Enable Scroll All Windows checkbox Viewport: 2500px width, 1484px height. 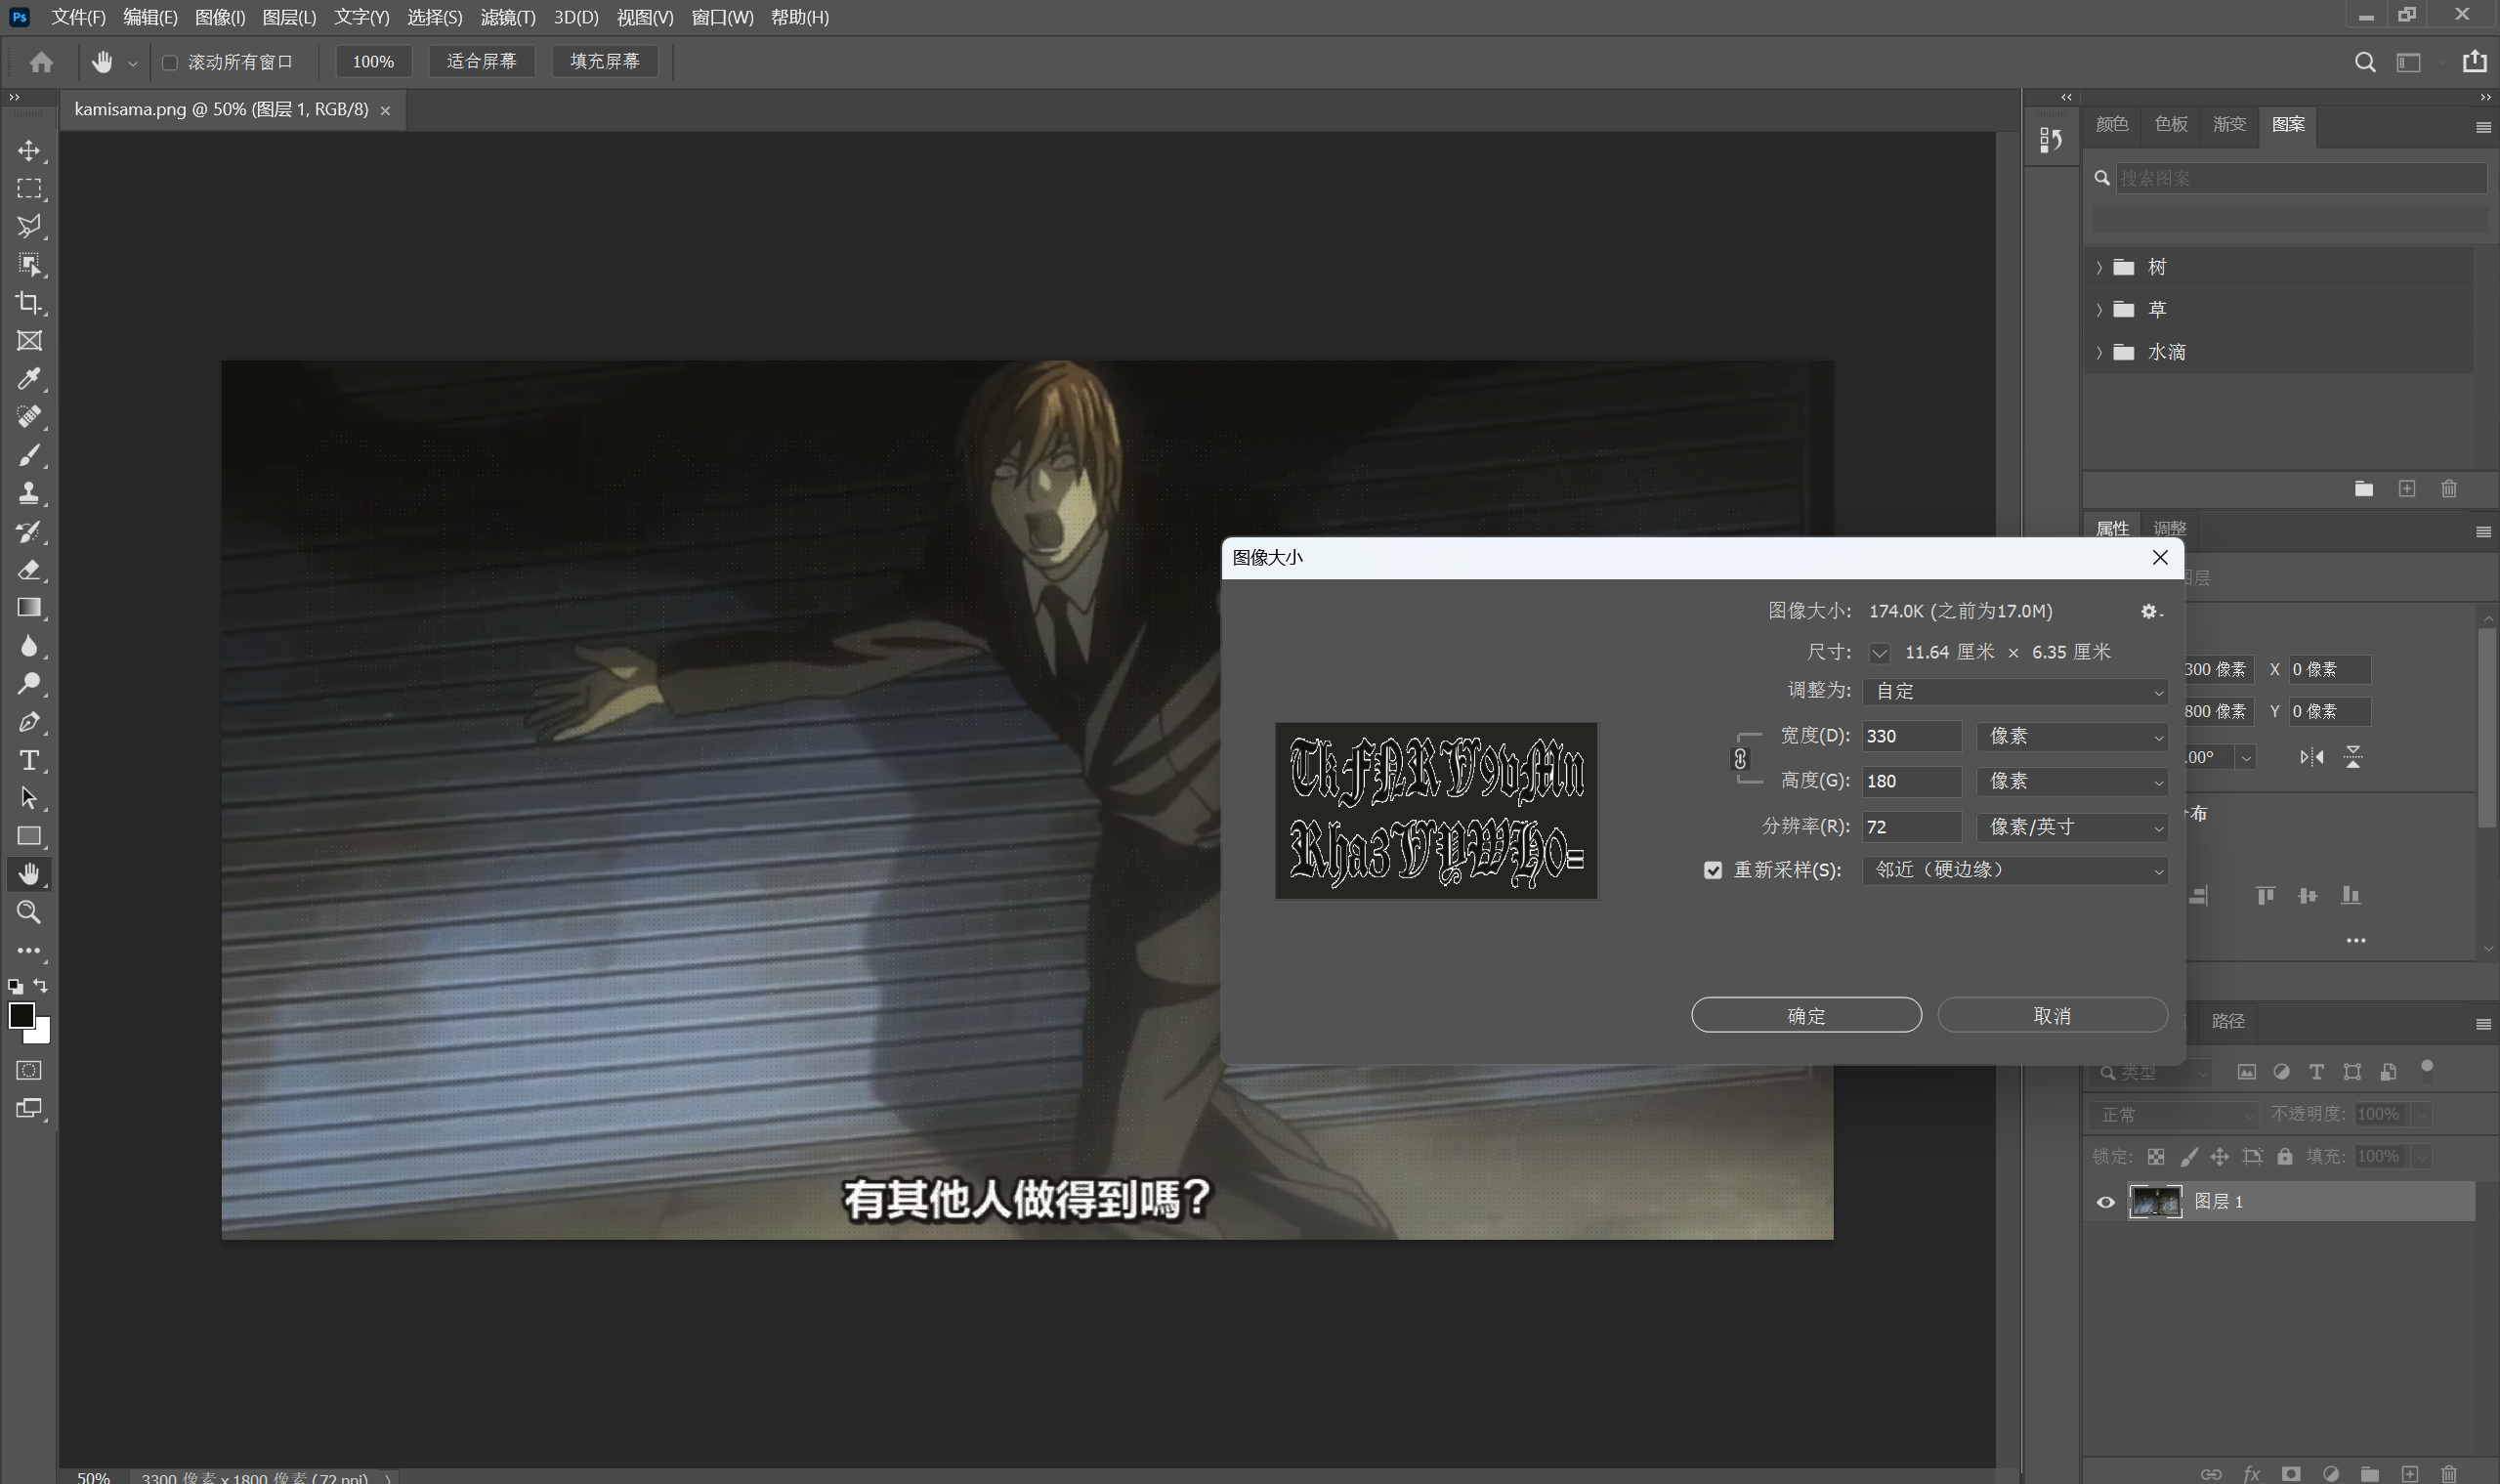[x=170, y=62]
